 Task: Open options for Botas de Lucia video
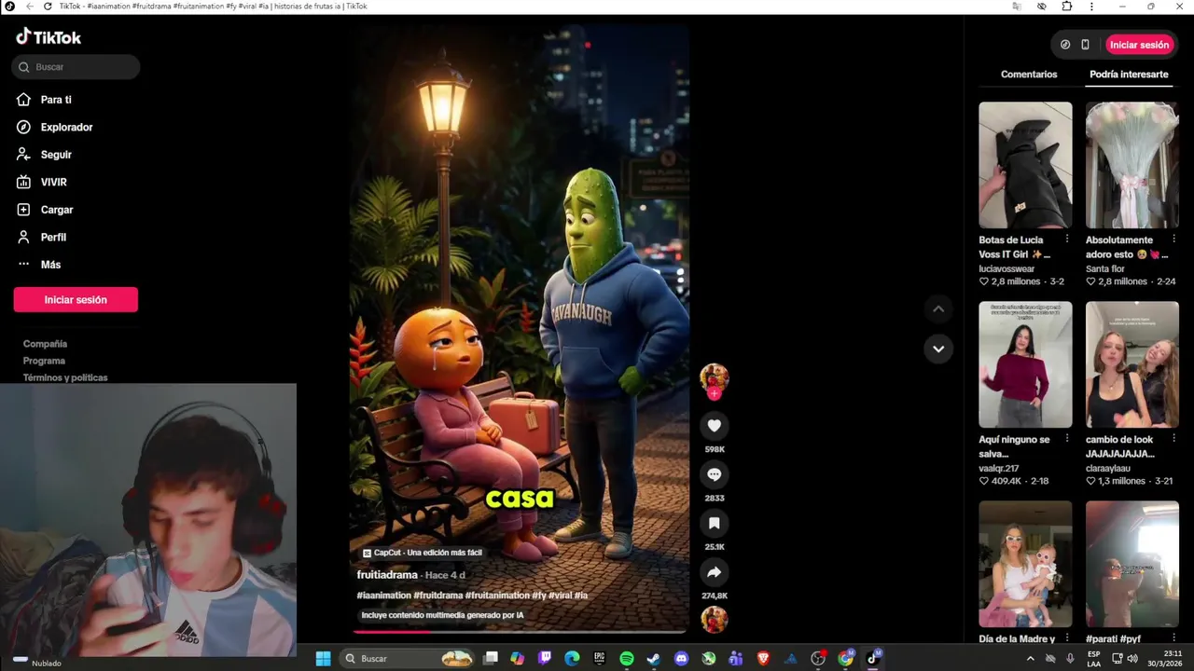[1067, 240]
